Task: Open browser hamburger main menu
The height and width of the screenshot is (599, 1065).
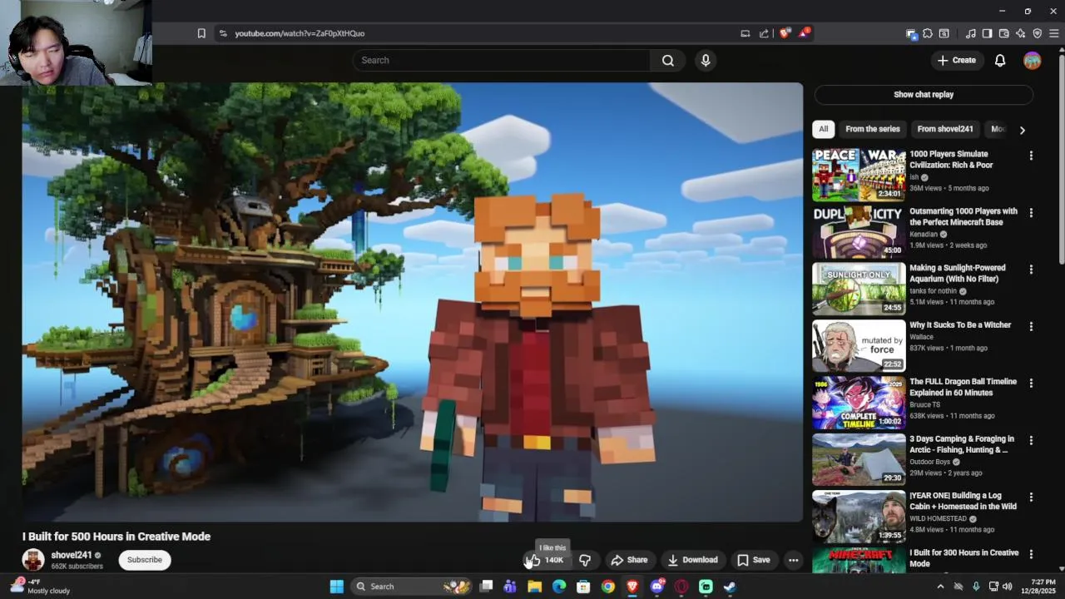Action: pyautogui.click(x=1053, y=33)
